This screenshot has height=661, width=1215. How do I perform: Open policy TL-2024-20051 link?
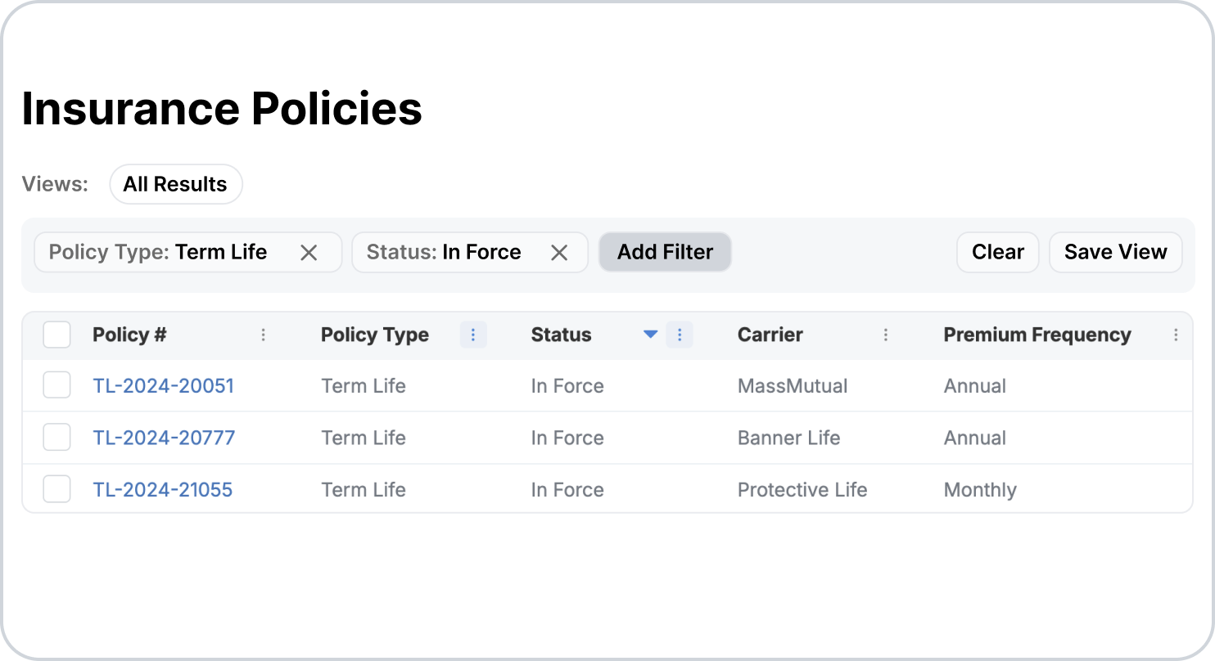pos(163,386)
